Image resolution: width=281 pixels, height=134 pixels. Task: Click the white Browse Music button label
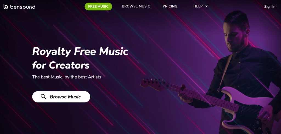point(65,97)
